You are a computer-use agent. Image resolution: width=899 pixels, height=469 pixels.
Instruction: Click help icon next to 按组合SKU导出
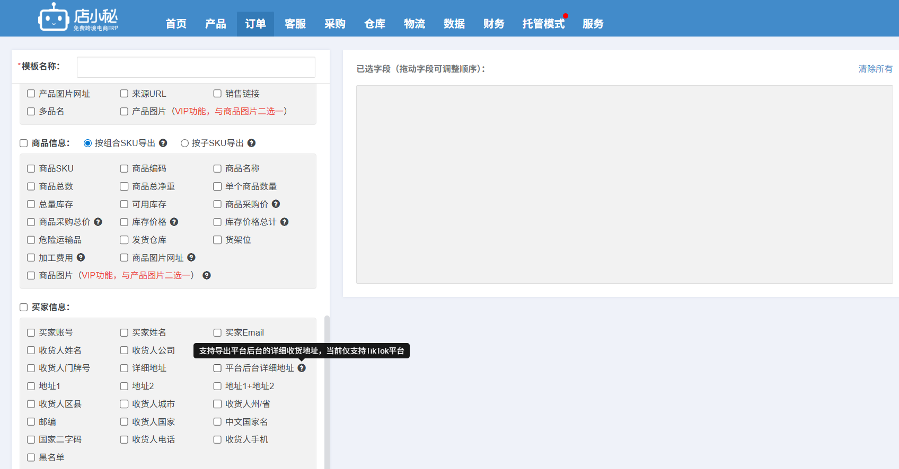click(163, 143)
